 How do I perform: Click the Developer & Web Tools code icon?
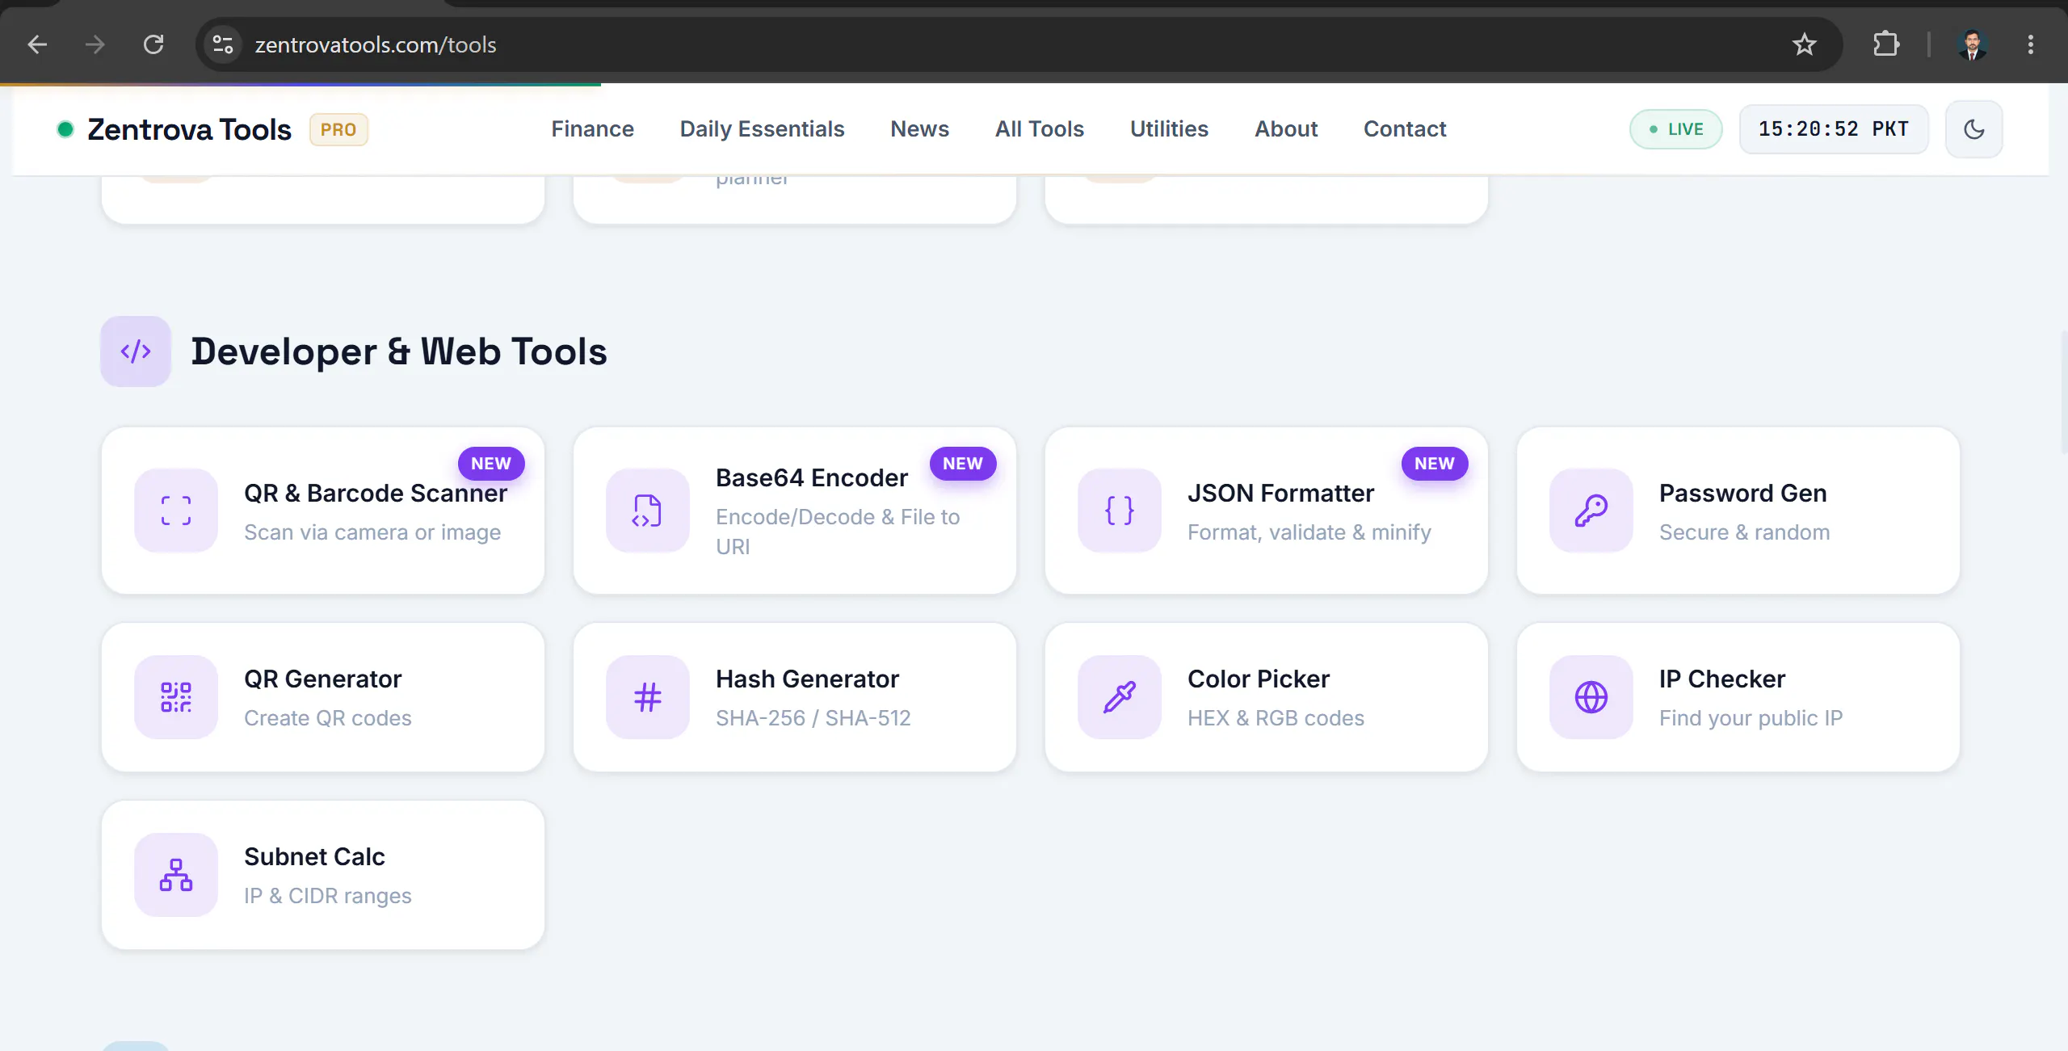136,351
